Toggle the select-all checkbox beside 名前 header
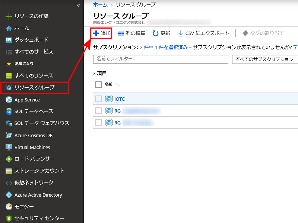This screenshot has width=298, height=223. click(98, 84)
